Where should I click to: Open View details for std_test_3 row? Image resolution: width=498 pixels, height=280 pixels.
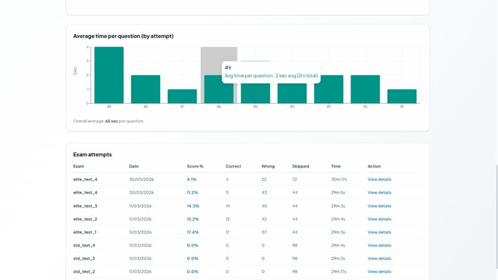coord(379,258)
